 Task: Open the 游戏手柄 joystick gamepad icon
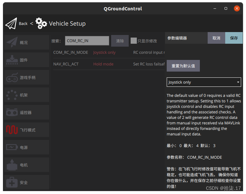[x=12, y=77]
